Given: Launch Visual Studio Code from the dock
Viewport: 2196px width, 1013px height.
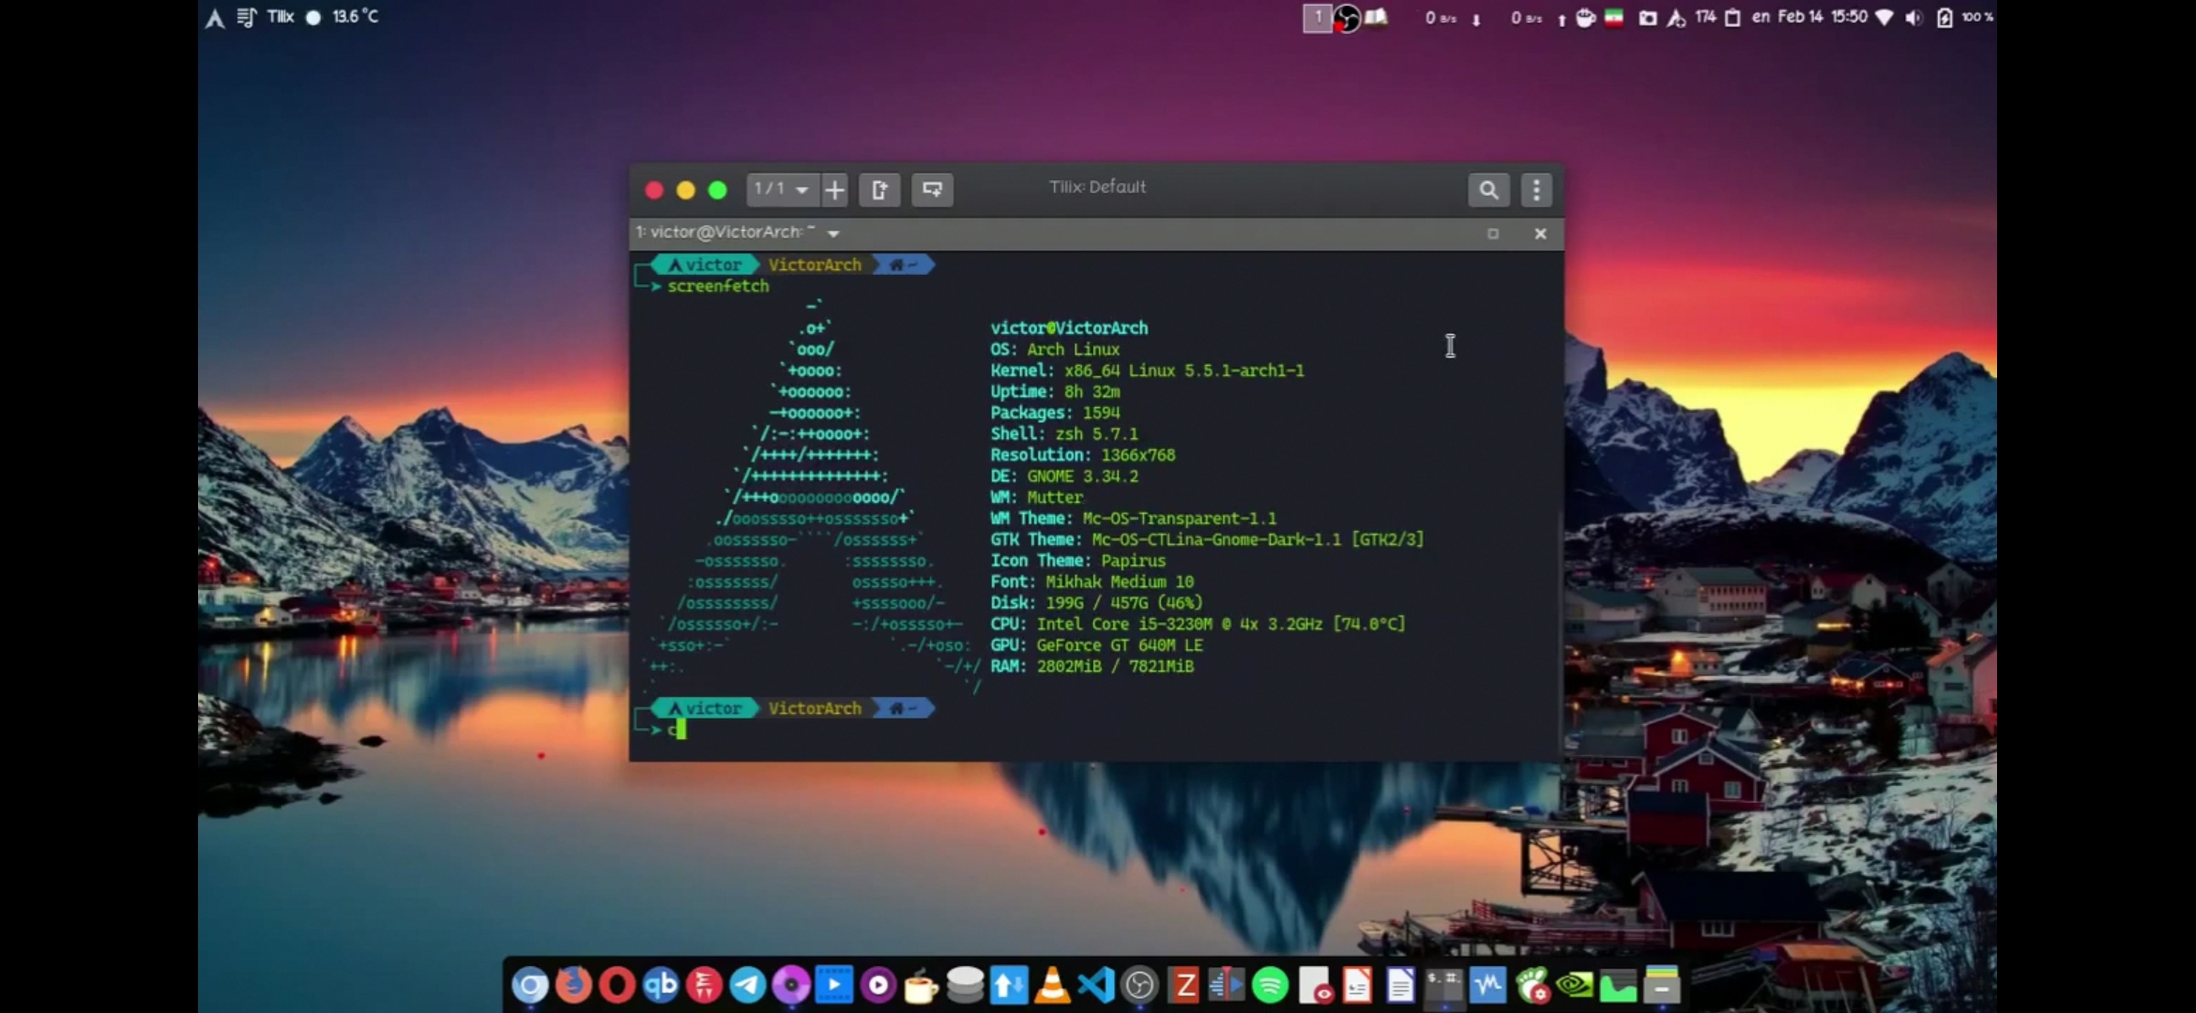Looking at the screenshot, I should (1096, 986).
